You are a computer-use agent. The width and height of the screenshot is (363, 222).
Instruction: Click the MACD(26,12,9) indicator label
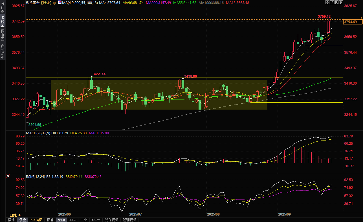38,133
